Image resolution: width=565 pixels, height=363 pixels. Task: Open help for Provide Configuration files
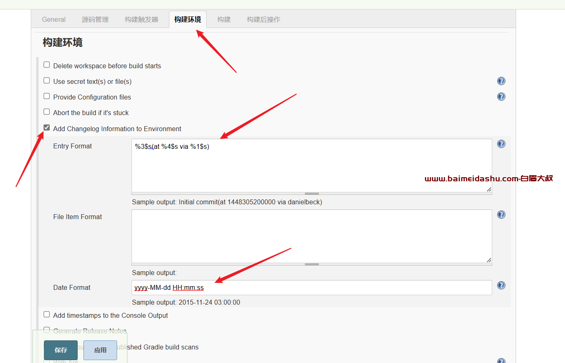(501, 97)
